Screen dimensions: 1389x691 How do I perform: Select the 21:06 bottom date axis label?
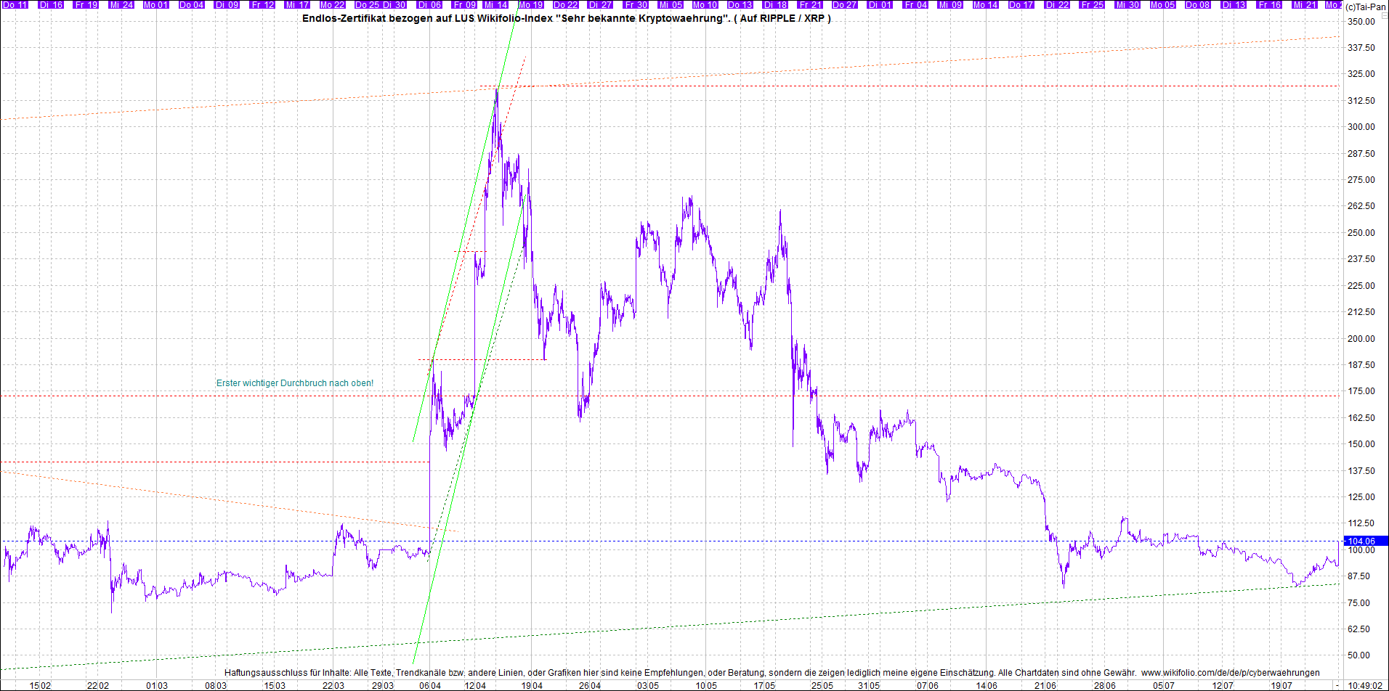point(1045,685)
